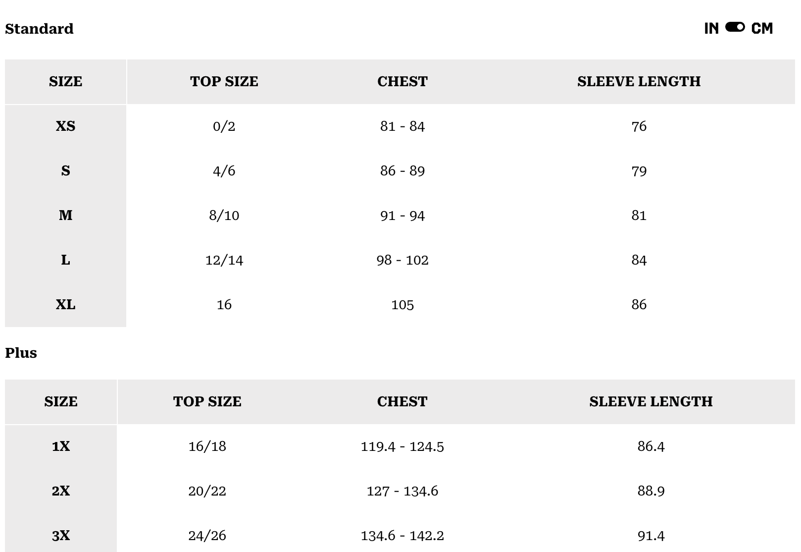Viewport: 801px width, 552px height.
Task: Select the XS size row label
Action: click(x=65, y=126)
